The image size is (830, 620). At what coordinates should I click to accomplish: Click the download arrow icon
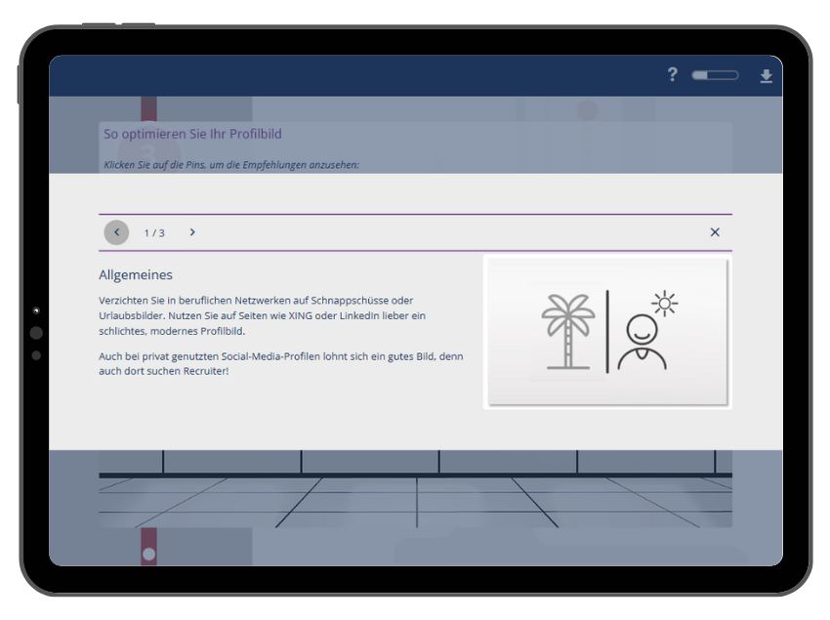pos(766,76)
